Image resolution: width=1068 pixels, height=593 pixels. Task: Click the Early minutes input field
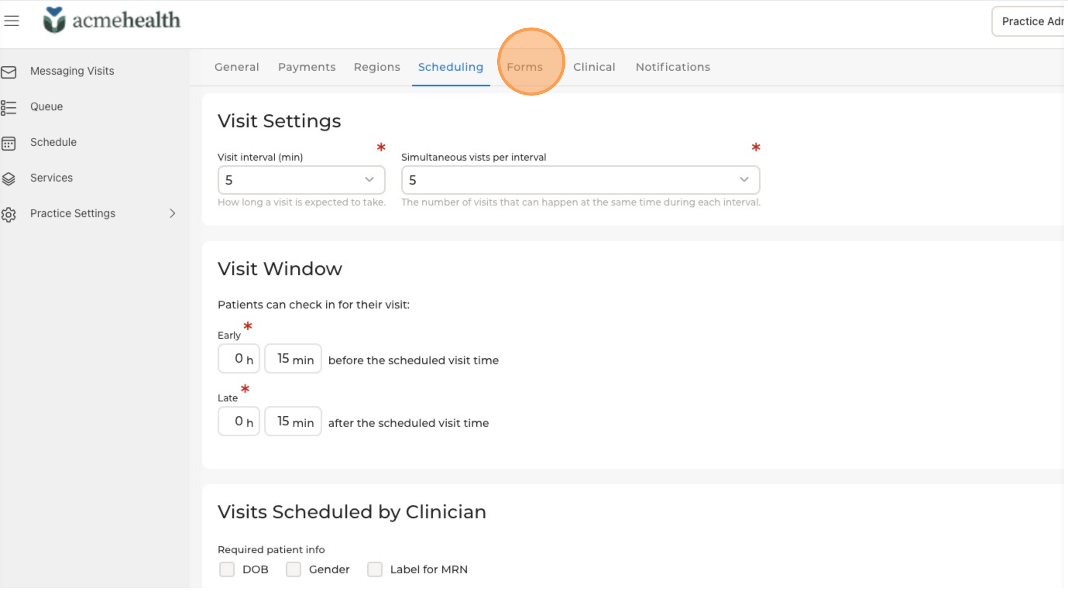(294, 359)
